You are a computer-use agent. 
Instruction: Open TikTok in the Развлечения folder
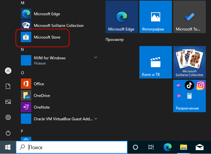(189, 85)
